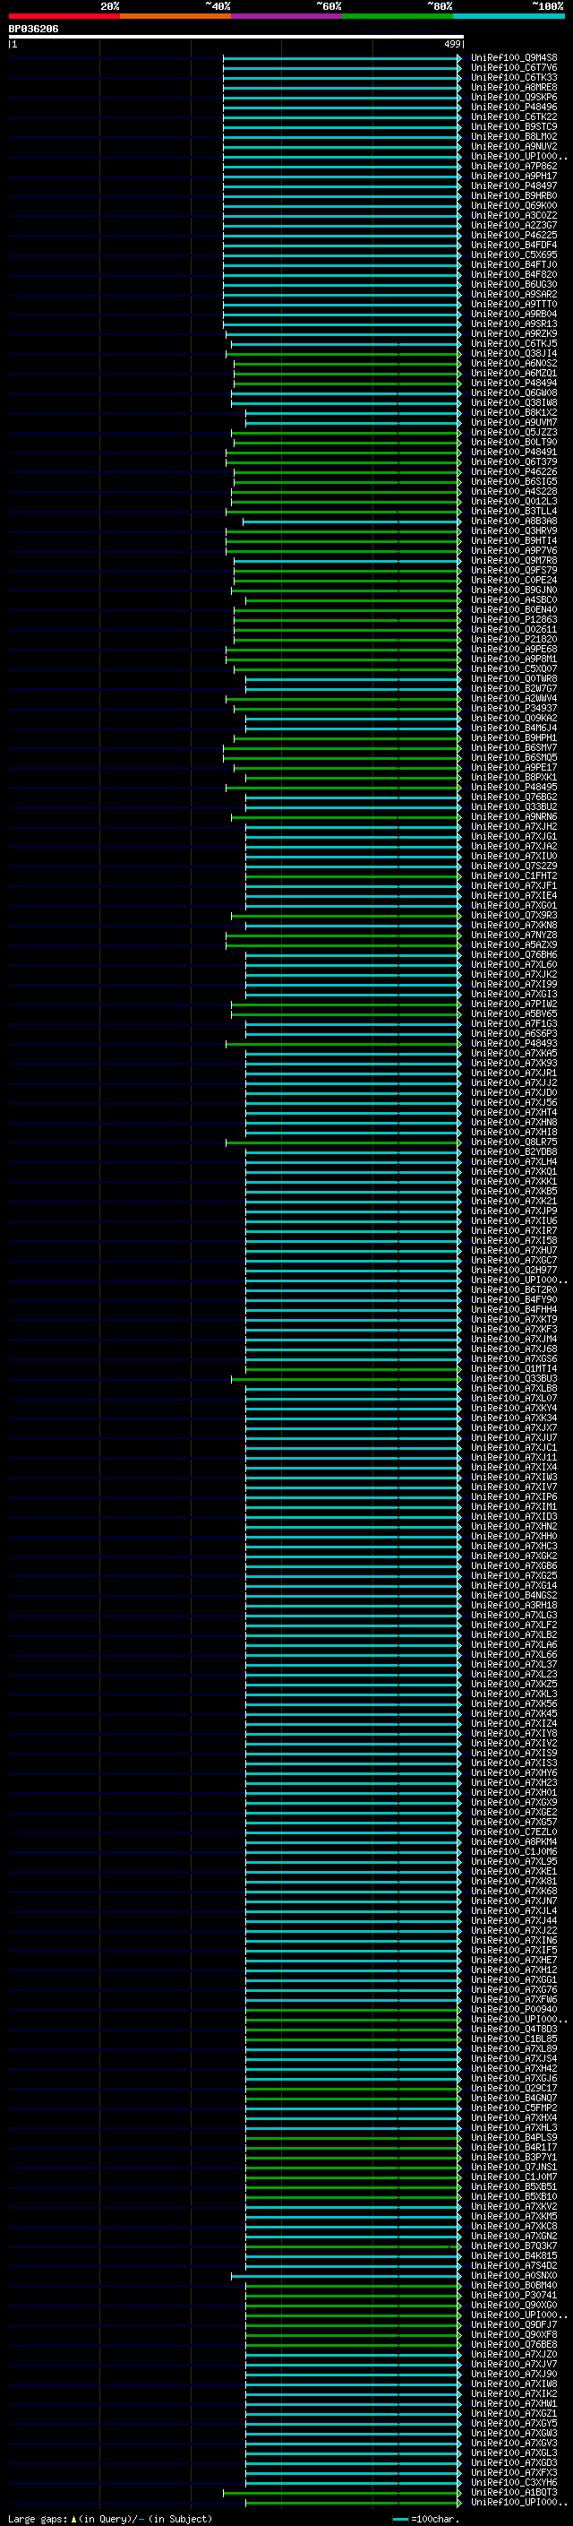Image resolution: width=573 pixels, height=2526 pixels.
Task: Select the UniRef100_Q6T379 label
Action: pos(513,461)
